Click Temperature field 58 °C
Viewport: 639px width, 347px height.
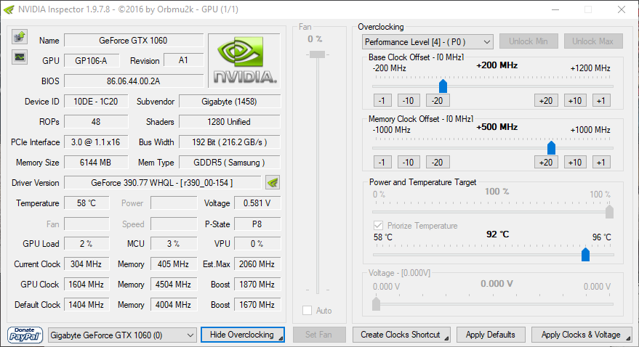87,203
